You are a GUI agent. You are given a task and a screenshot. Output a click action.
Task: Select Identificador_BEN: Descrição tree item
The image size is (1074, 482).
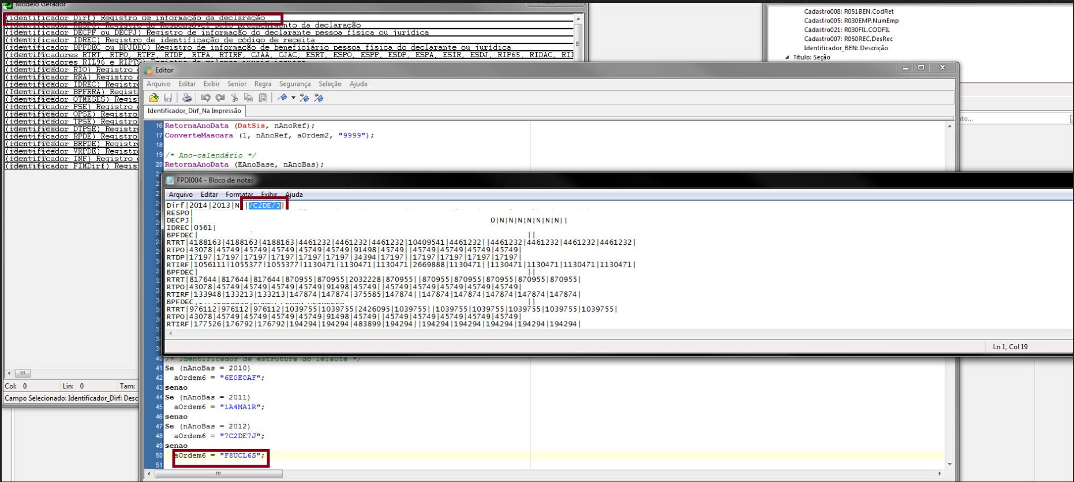[845, 48]
